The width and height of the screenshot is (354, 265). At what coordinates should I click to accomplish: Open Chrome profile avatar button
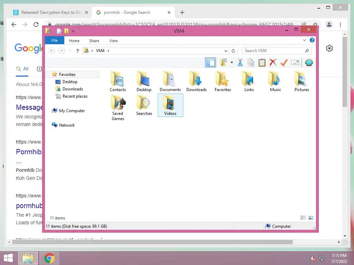[x=329, y=24]
